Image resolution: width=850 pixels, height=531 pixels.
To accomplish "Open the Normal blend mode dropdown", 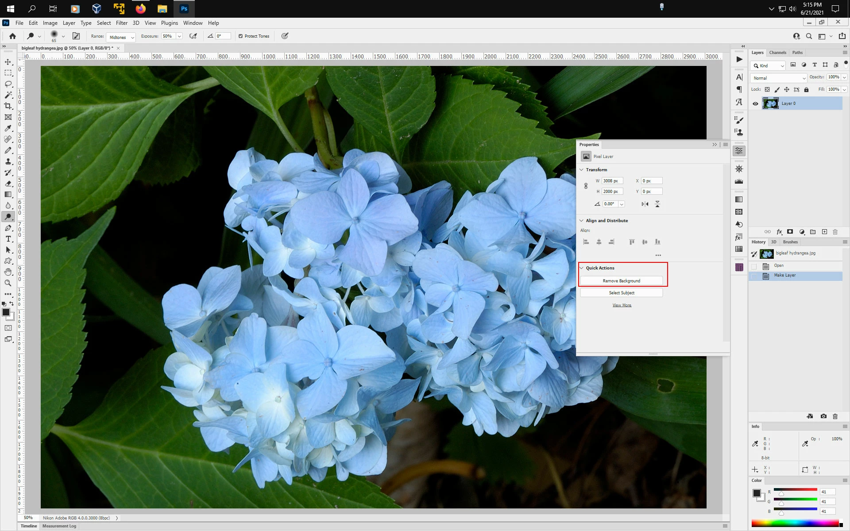I will tap(778, 78).
